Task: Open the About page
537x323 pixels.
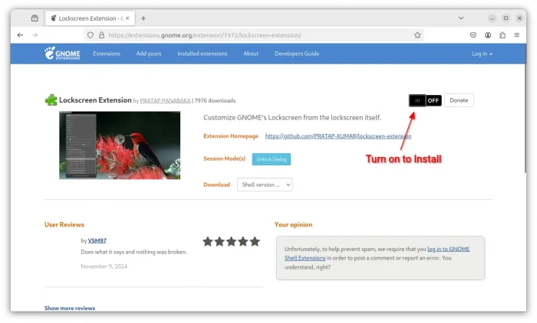Action: click(x=251, y=54)
